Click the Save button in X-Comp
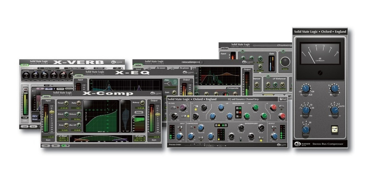 (55, 146)
